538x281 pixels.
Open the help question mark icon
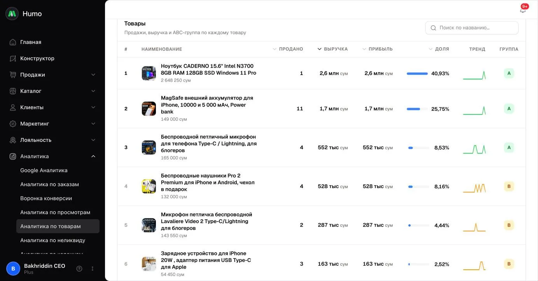(79, 269)
